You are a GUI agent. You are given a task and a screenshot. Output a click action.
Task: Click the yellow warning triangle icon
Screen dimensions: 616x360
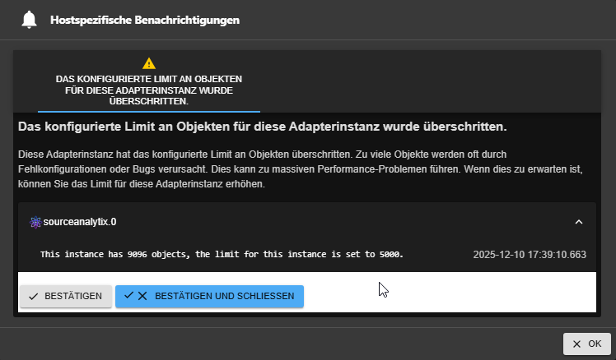(x=149, y=63)
